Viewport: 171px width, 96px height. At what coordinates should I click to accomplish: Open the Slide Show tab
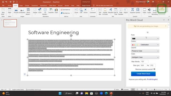(52, 6)
